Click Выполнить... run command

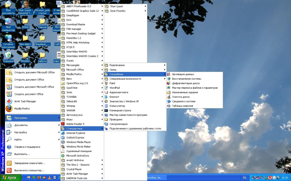click(33, 154)
